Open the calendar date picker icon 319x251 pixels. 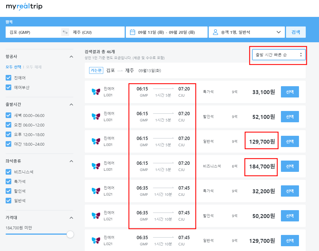133,32
